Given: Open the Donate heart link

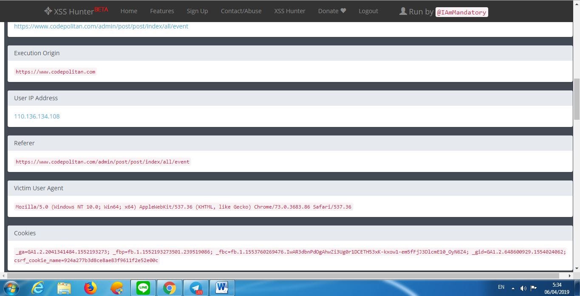Looking at the screenshot, I should coord(332,11).
